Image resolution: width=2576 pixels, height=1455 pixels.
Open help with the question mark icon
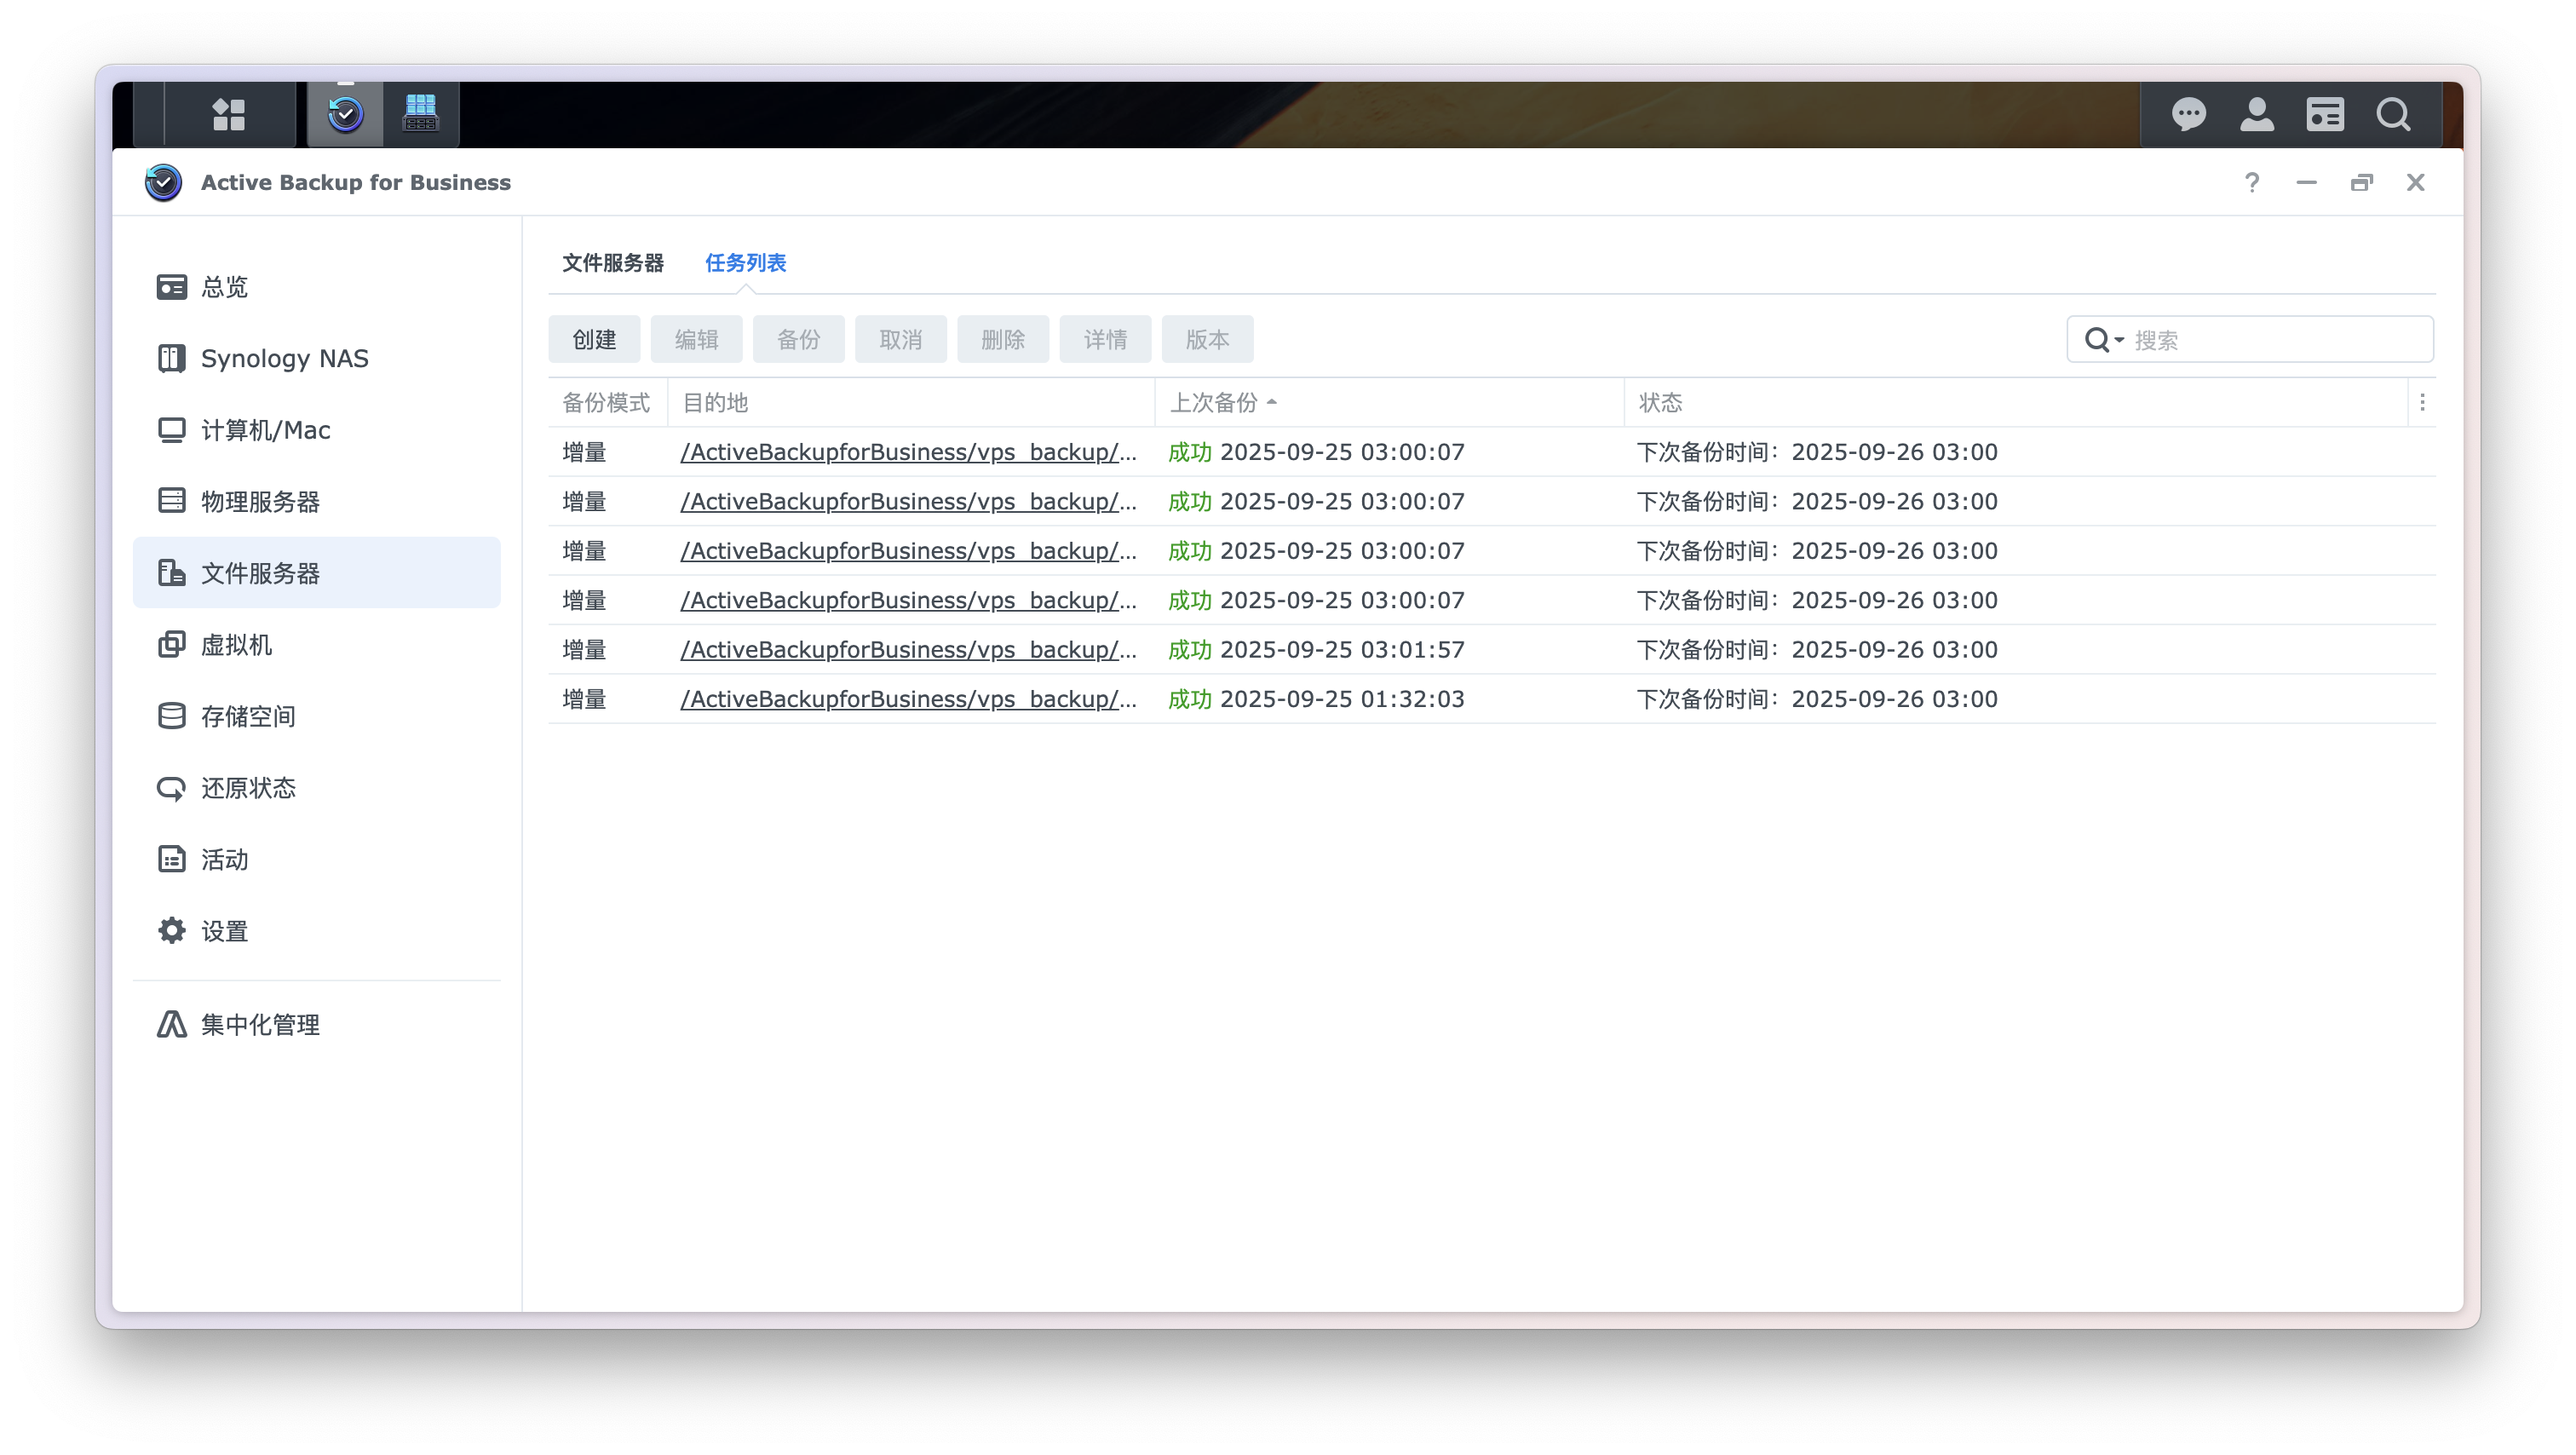(x=2251, y=182)
